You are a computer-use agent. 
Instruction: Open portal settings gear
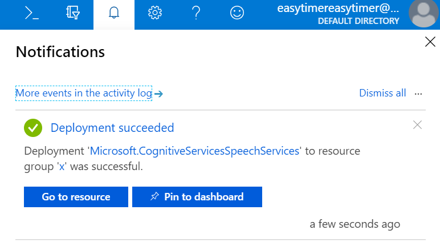click(154, 14)
